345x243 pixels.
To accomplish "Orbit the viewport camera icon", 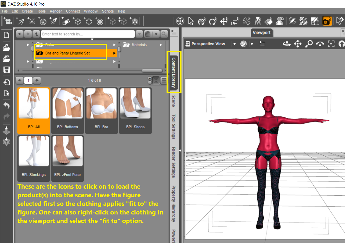I will [x=287, y=44].
